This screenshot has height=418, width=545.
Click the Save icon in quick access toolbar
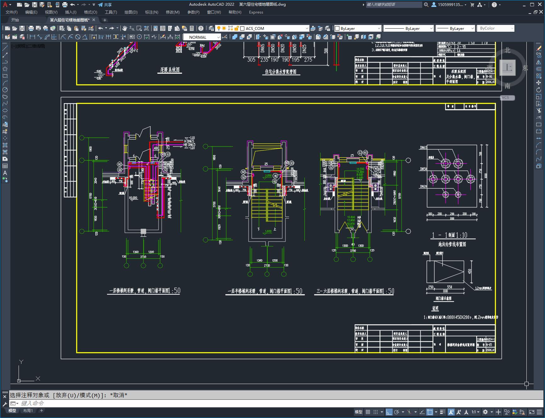tap(35, 5)
